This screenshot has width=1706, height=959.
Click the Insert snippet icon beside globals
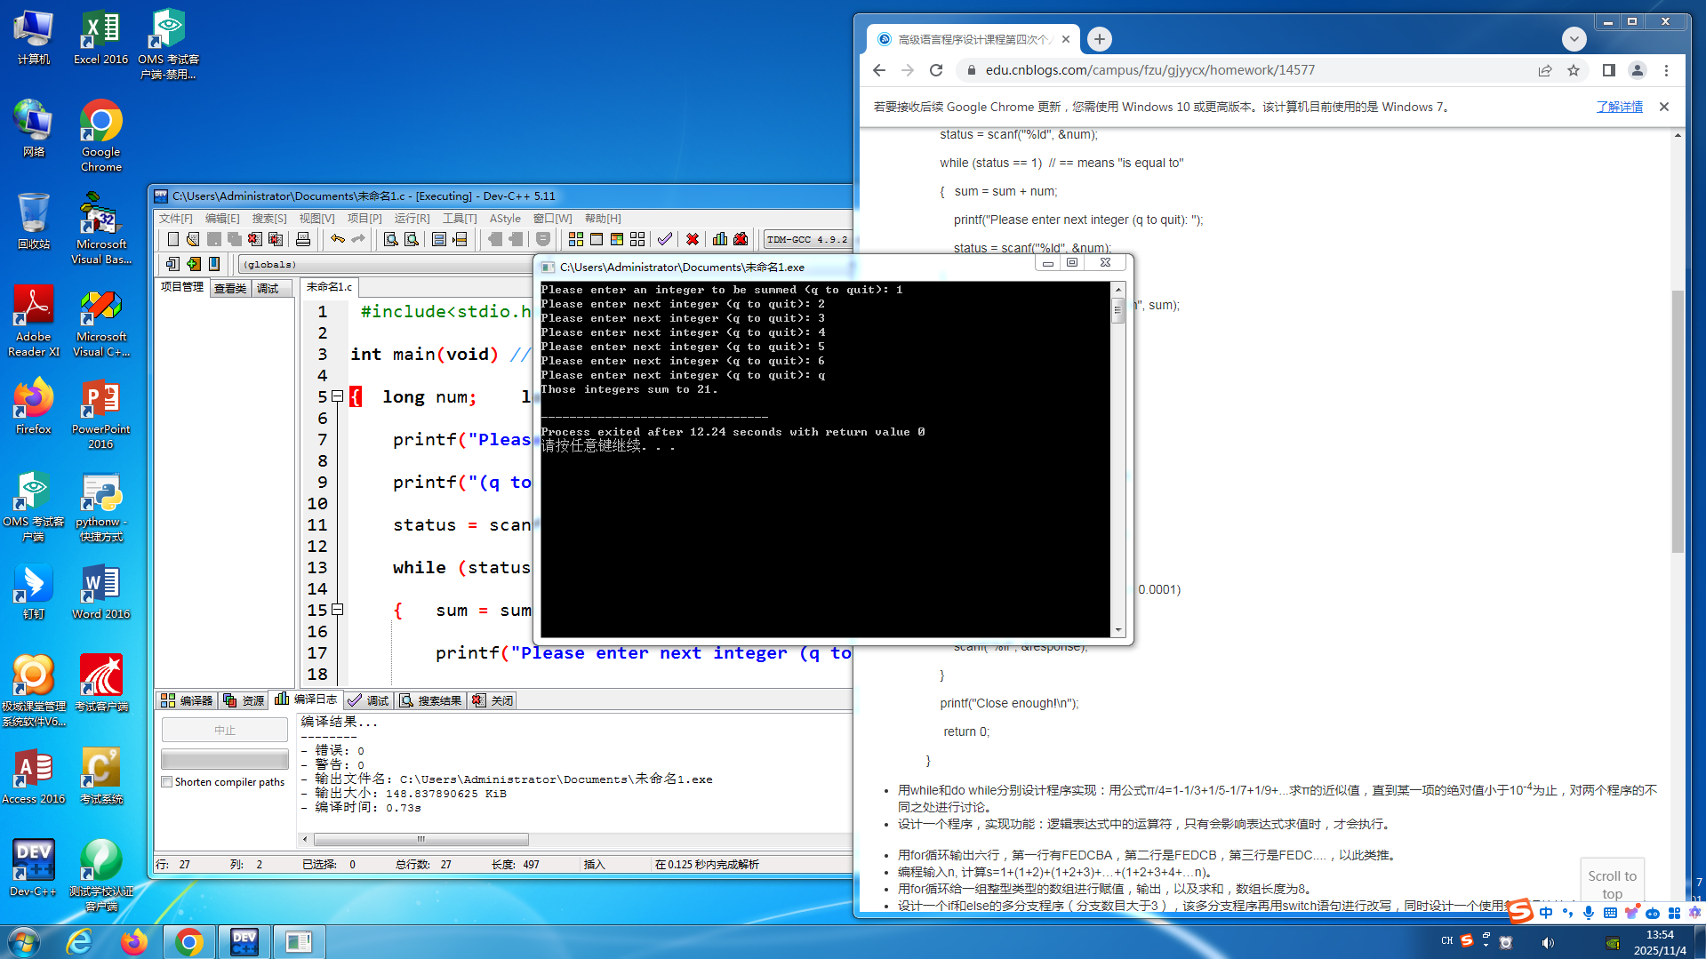(x=172, y=264)
